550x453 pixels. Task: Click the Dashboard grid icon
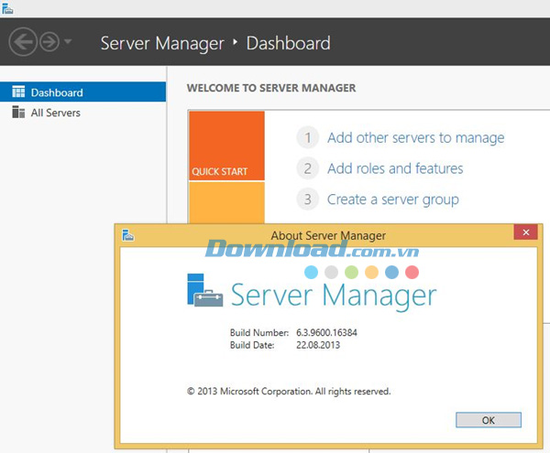coord(18,92)
